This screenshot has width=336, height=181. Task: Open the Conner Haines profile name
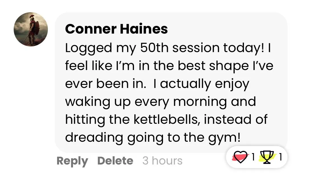(116, 29)
